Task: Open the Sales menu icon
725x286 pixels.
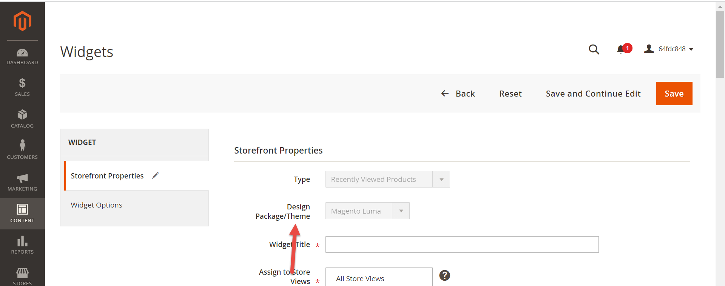Action: coord(22,83)
